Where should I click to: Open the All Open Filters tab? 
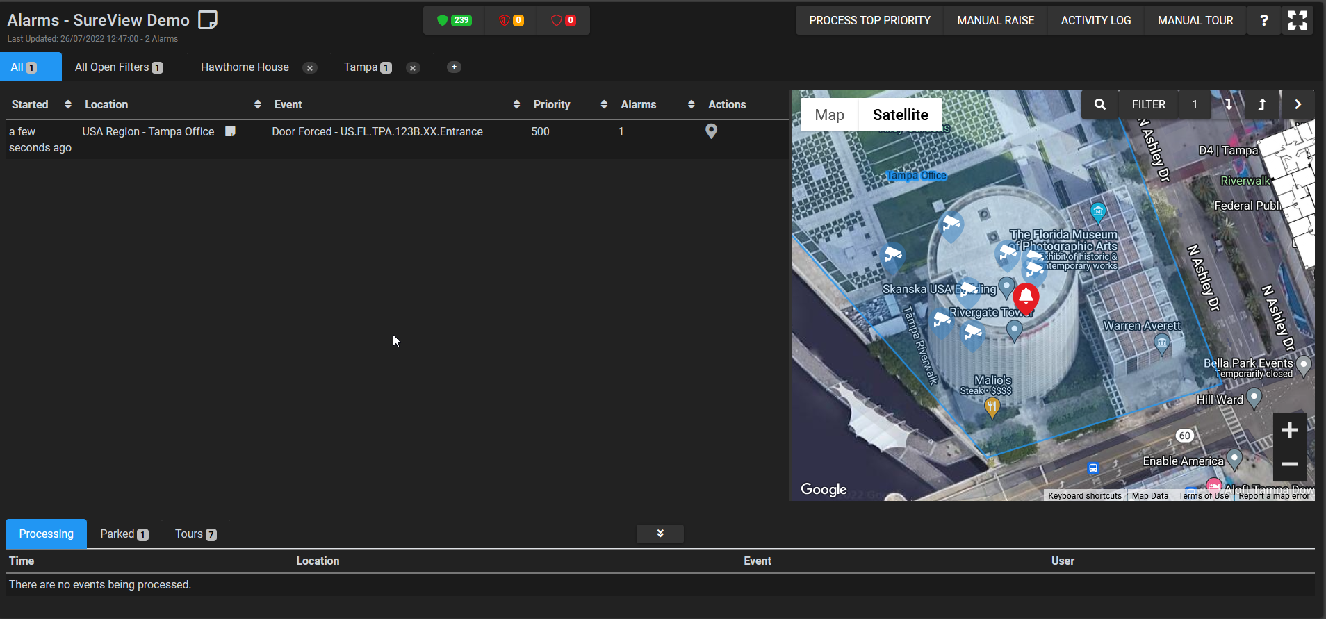point(119,67)
